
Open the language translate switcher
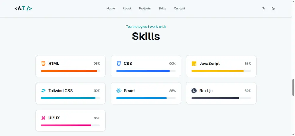click(x=264, y=9)
